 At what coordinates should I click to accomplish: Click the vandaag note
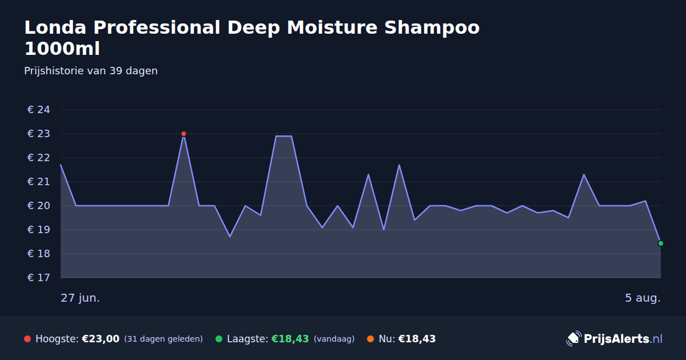(334, 339)
